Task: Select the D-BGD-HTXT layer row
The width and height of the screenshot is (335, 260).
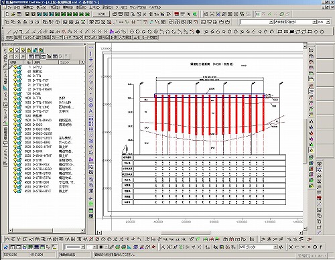Action: [x=47, y=147]
